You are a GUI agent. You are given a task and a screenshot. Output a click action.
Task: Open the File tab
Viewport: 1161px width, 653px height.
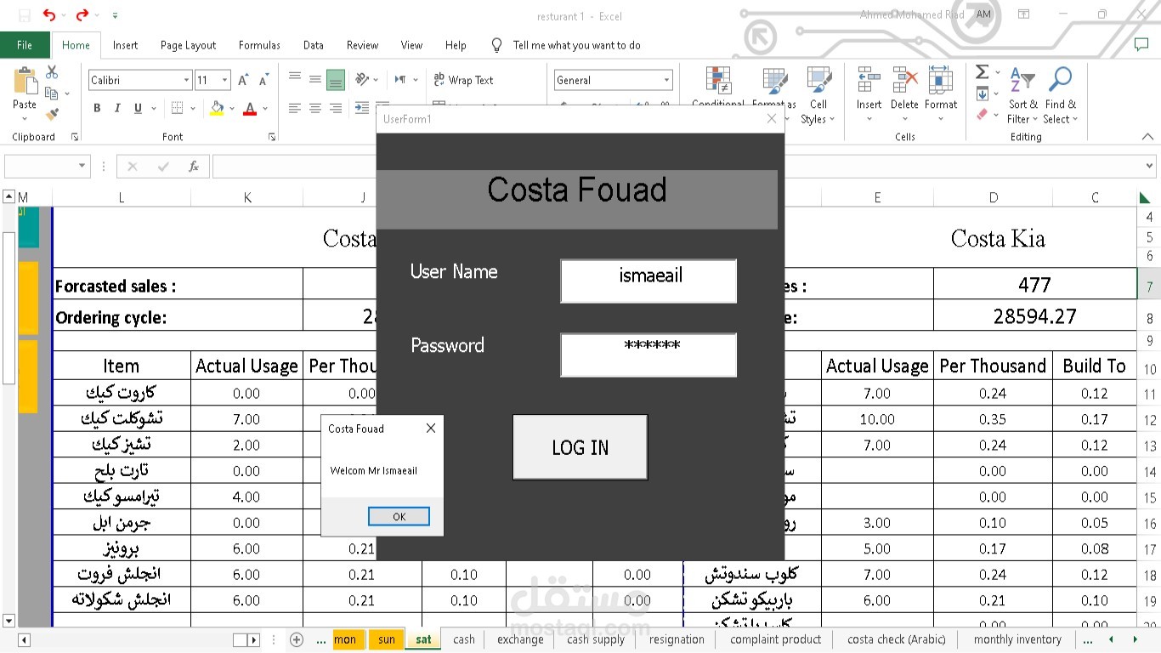(25, 45)
